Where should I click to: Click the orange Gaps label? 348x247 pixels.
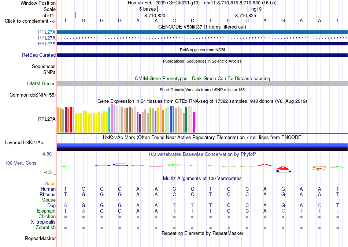pos(50,183)
